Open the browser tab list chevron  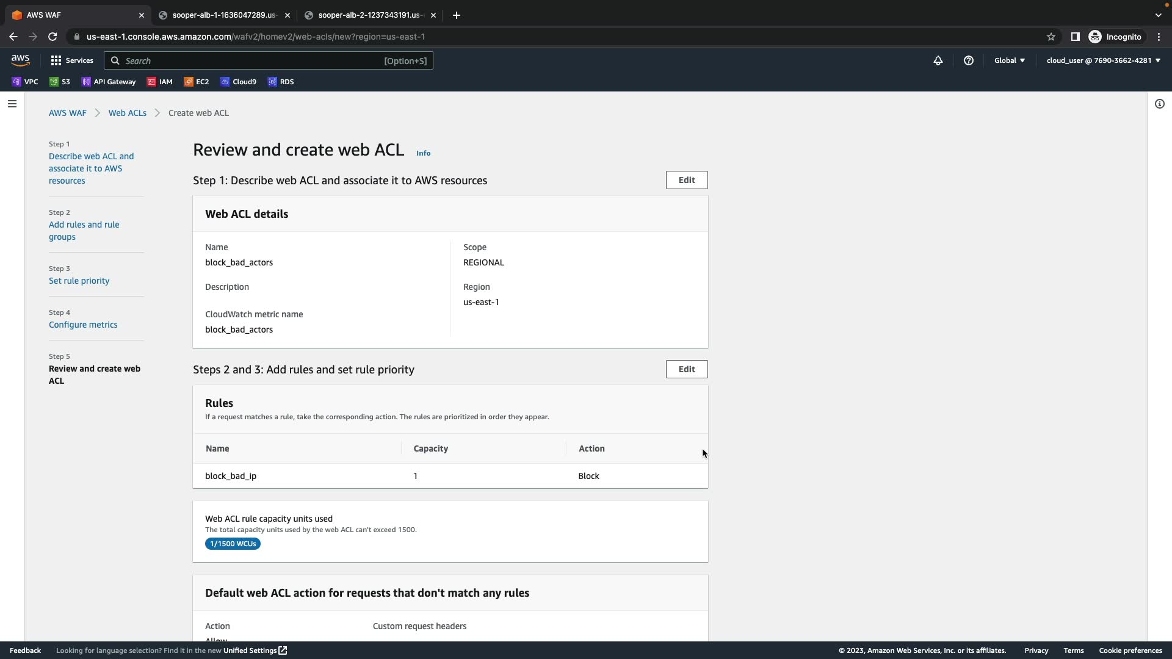(x=1158, y=15)
